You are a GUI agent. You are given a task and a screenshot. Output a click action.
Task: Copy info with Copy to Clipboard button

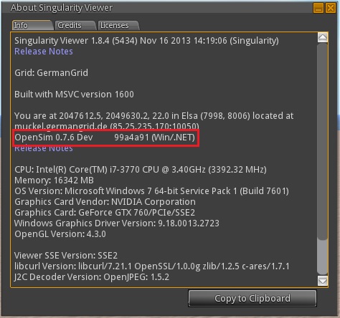point(252,299)
